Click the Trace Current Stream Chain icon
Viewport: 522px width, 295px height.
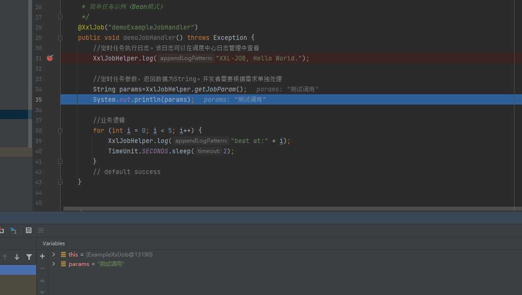click(41, 230)
